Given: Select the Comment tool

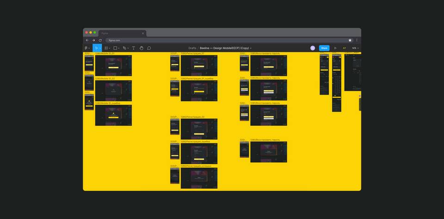Looking at the screenshot, I should (x=149, y=48).
